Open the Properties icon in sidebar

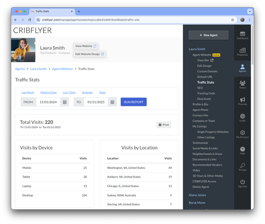pos(243,52)
